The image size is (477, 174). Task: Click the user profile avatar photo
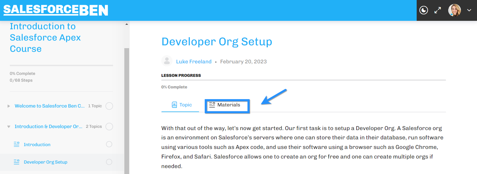[454, 10]
